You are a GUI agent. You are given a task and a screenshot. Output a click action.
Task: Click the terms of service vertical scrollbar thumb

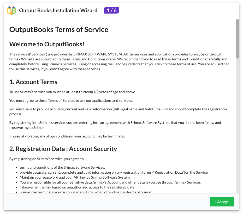point(238,39)
